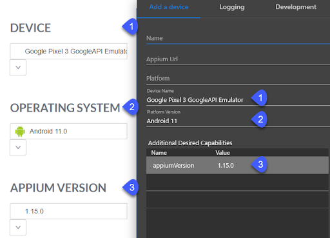Switch to the Logging tab
Image resolution: width=330 pixels, height=238 pixels.
tap(232, 7)
